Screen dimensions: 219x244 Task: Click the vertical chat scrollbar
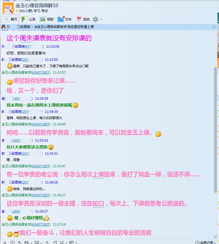click(x=215, y=129)
